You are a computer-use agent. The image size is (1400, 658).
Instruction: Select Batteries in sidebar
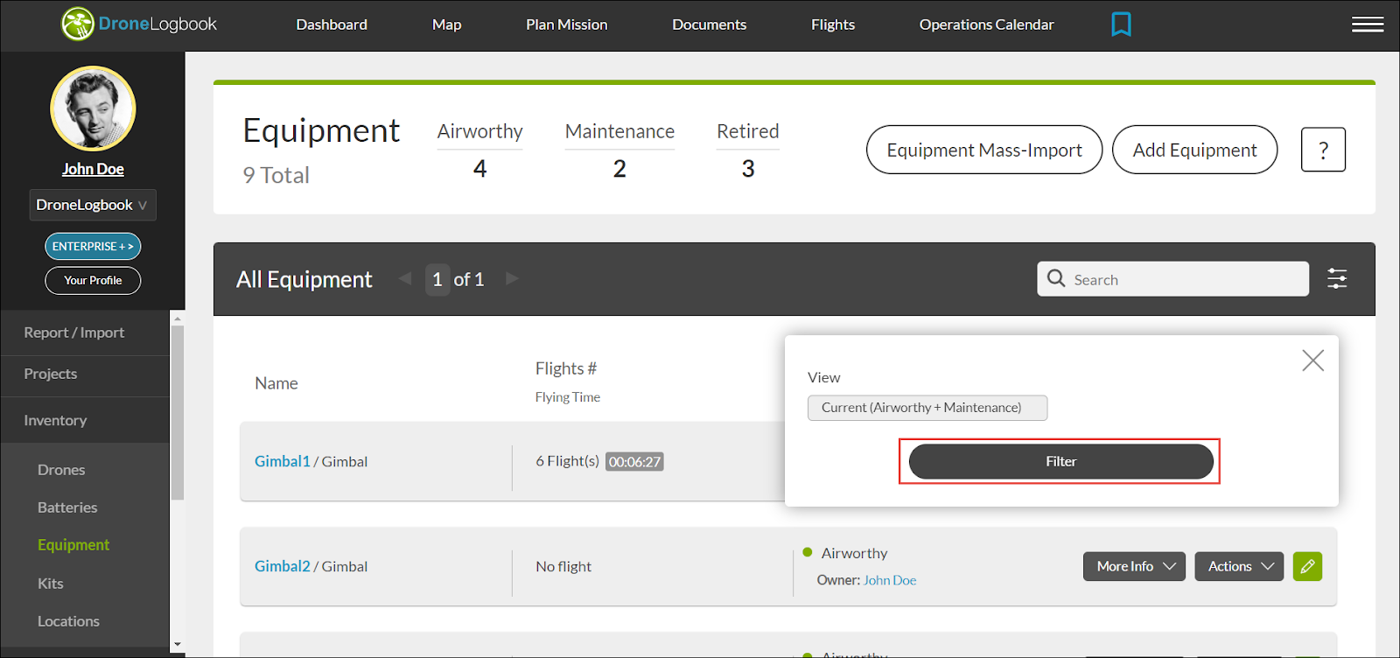(67, 507)
